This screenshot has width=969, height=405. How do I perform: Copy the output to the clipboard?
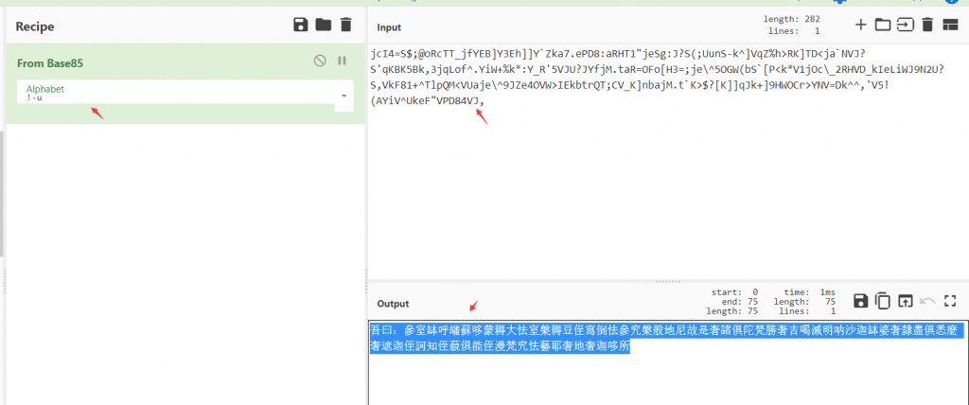(883, 301)
